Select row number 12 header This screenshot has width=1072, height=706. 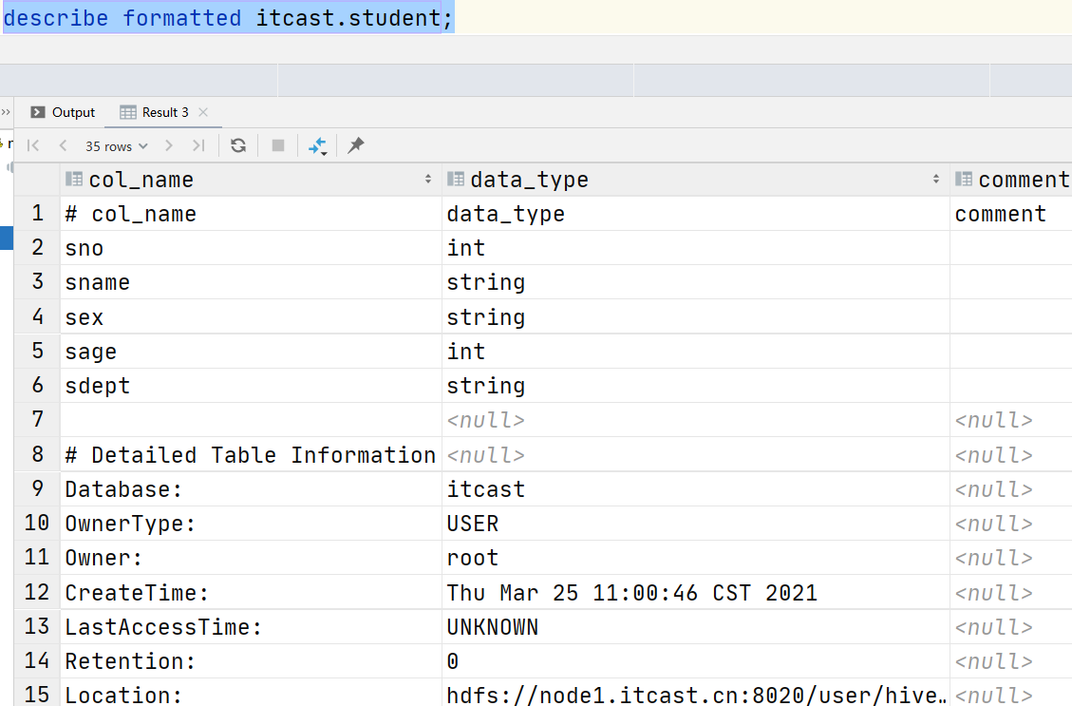38,592
